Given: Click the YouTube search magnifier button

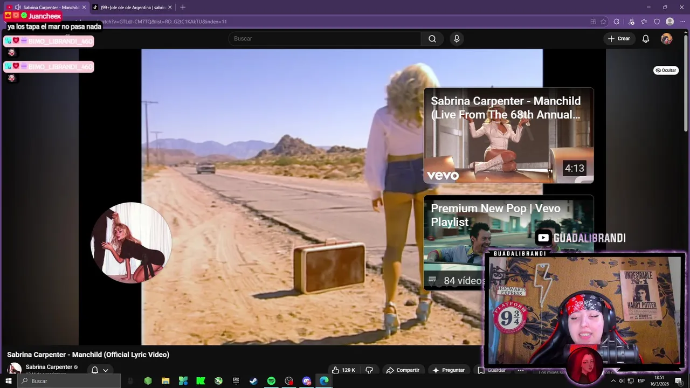Looking at the screenshot, I should [x=432, y=39].
